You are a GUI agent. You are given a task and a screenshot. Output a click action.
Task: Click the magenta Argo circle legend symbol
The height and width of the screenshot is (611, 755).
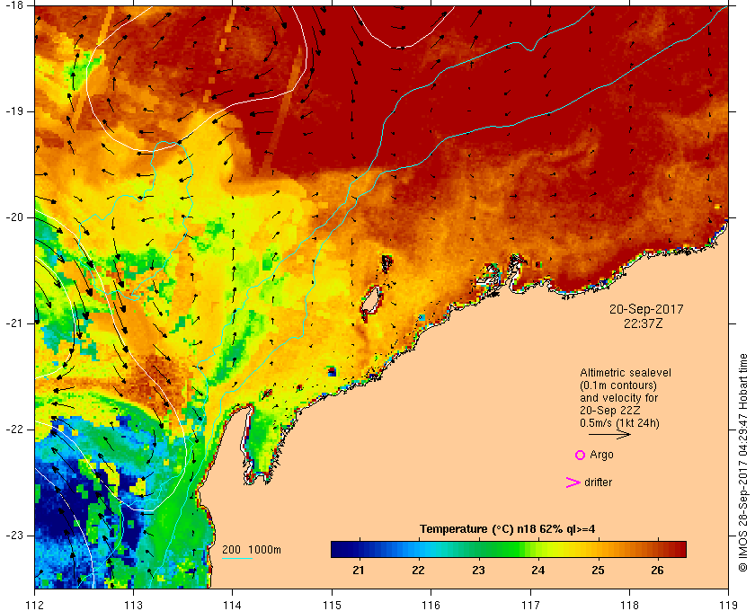click(x=580, y=455)
